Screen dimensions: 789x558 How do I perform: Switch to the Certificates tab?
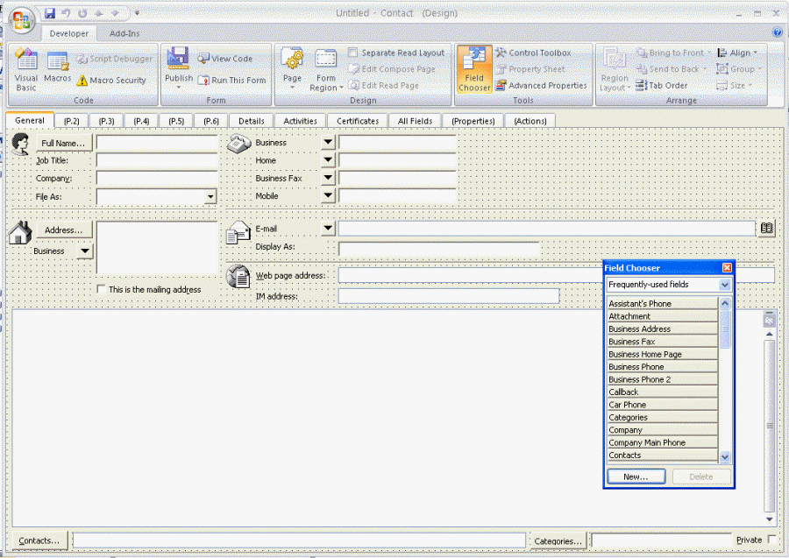358,121
